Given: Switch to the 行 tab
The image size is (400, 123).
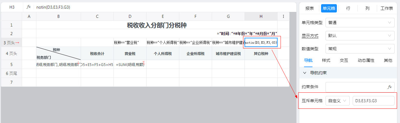Looking at the screenshot, I should click(x=348, y=8).
